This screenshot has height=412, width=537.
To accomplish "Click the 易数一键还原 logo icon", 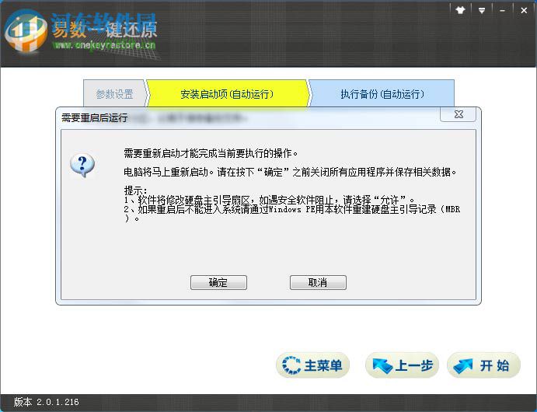I will 26,32.
